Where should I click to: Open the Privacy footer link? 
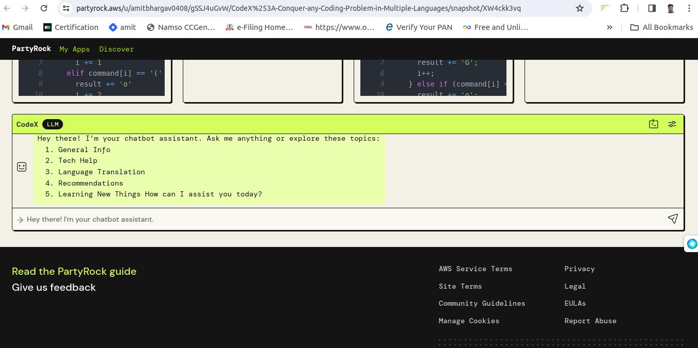click(x=579, y=269)
